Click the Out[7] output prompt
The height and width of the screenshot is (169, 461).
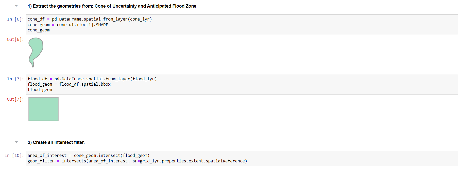click(15, 99)
